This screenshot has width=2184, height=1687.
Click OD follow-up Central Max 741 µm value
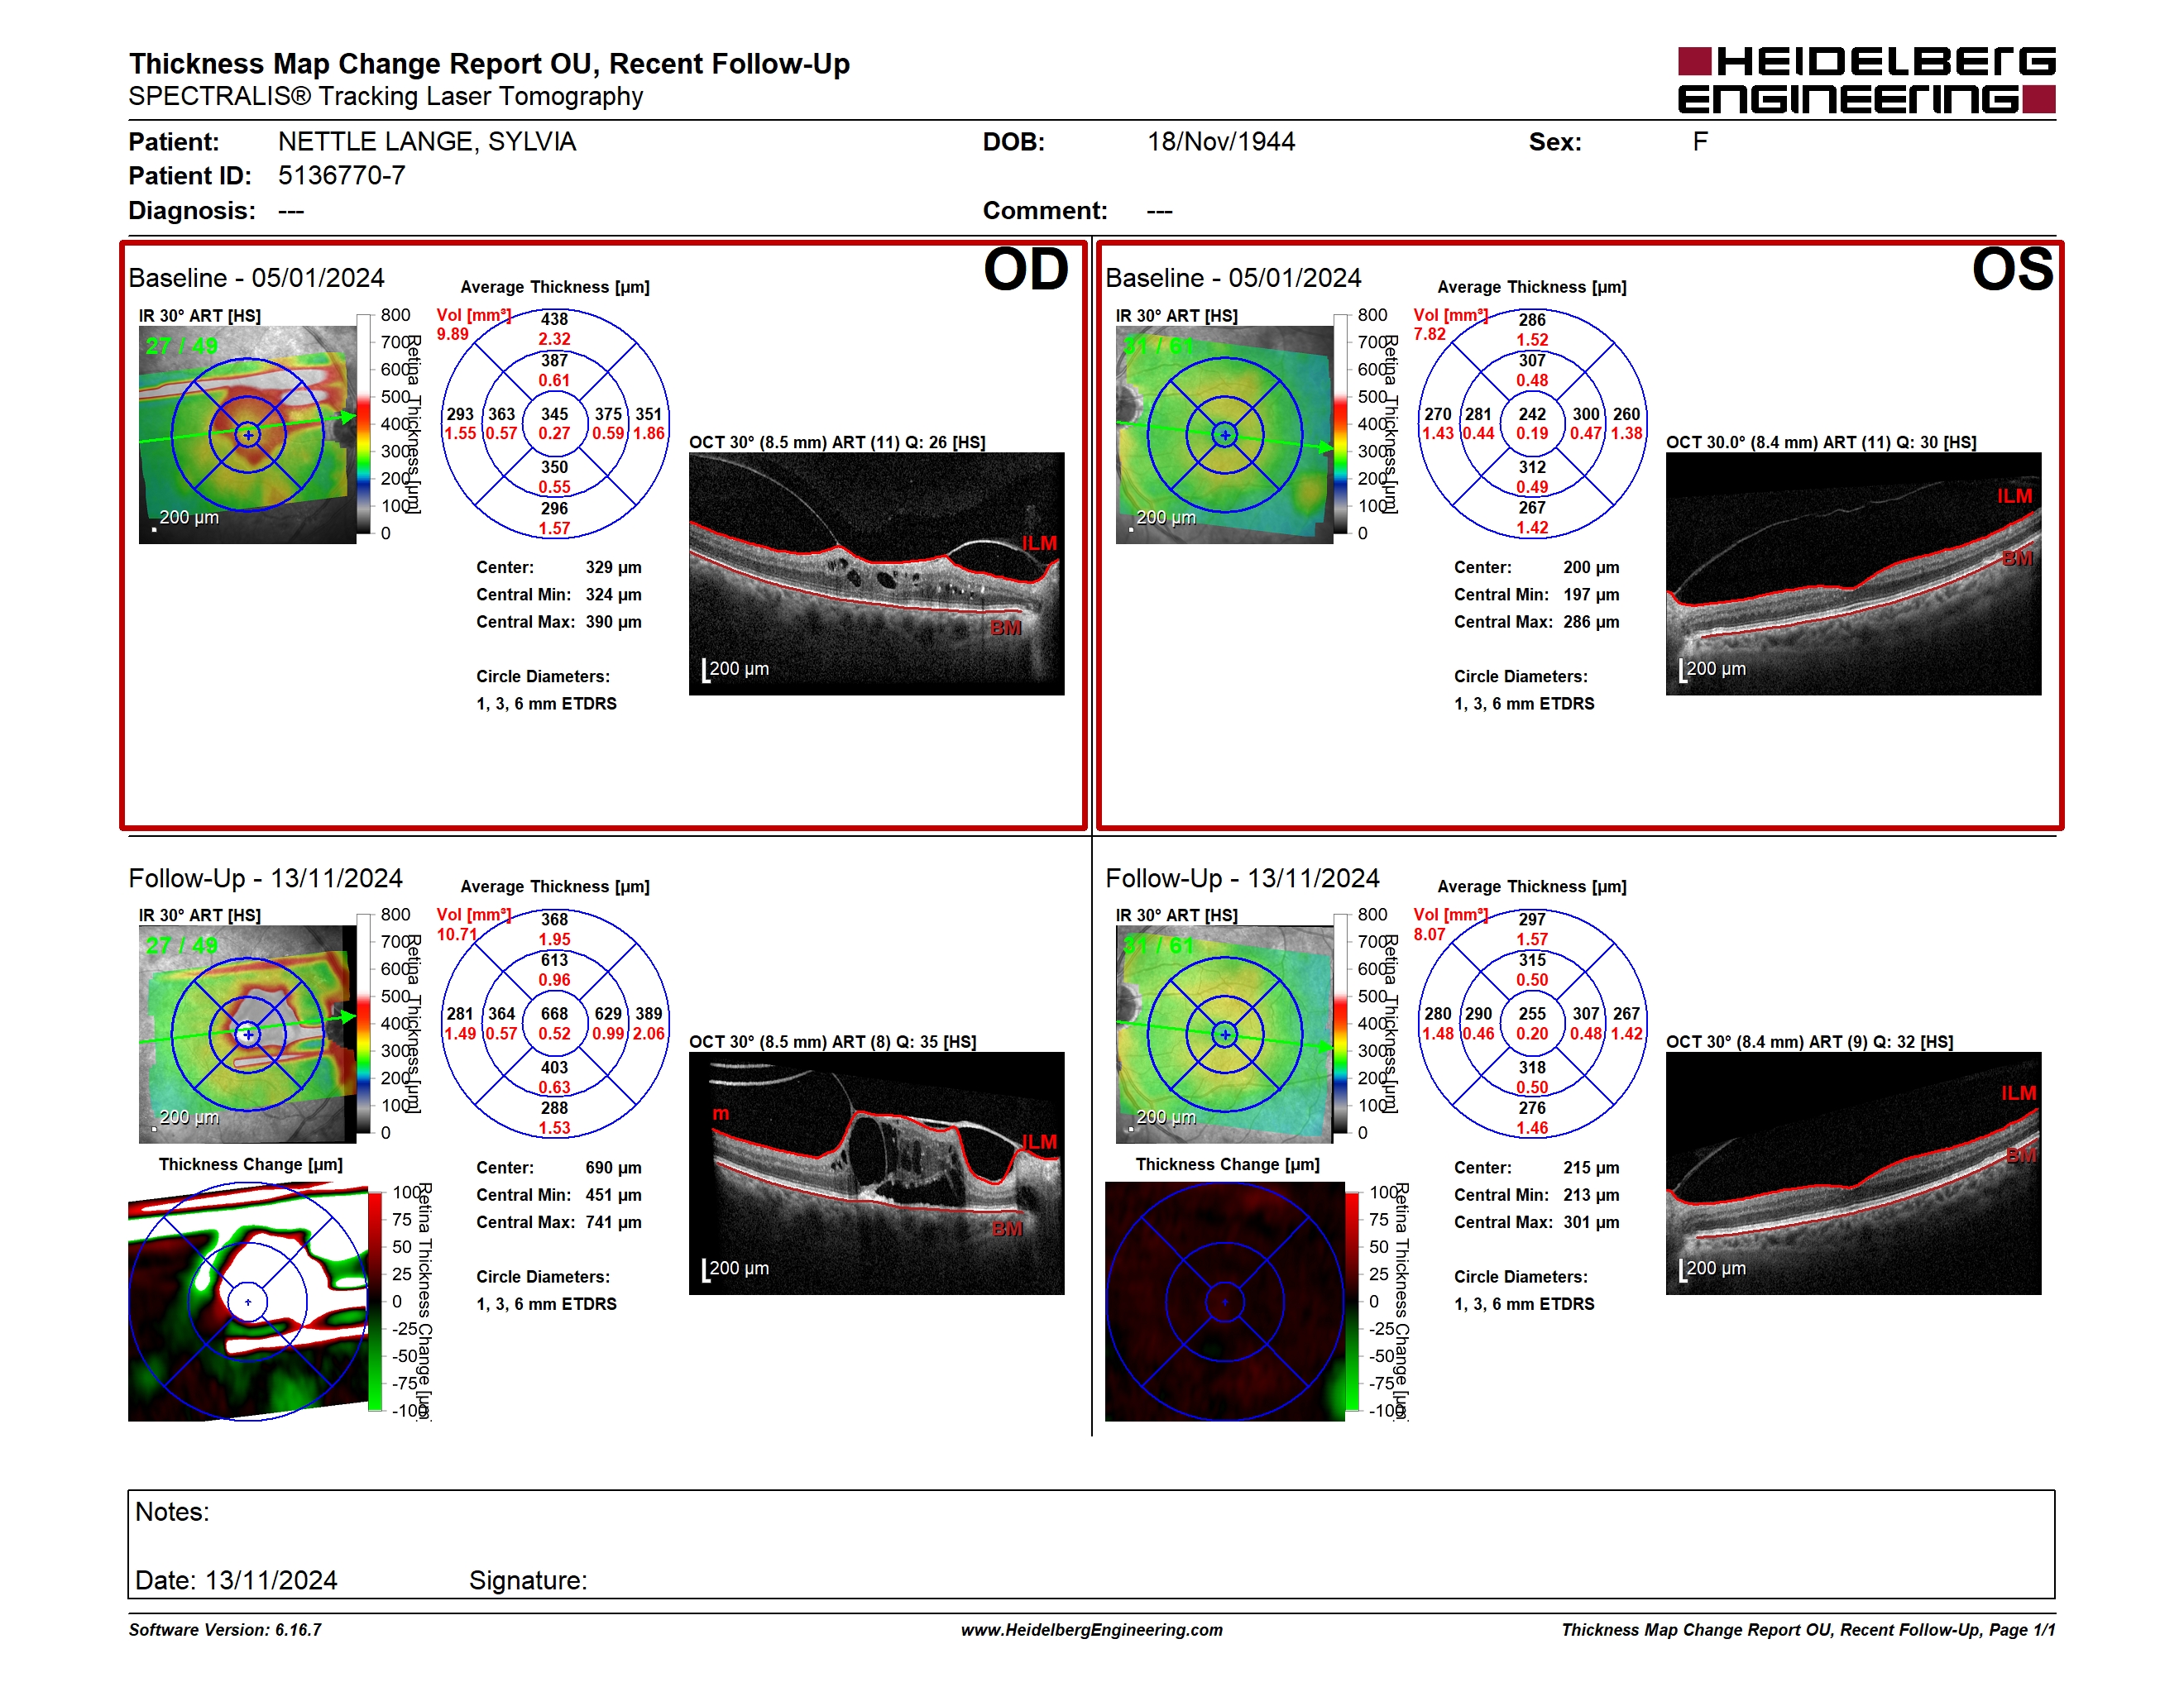(x=614, y=1222)
